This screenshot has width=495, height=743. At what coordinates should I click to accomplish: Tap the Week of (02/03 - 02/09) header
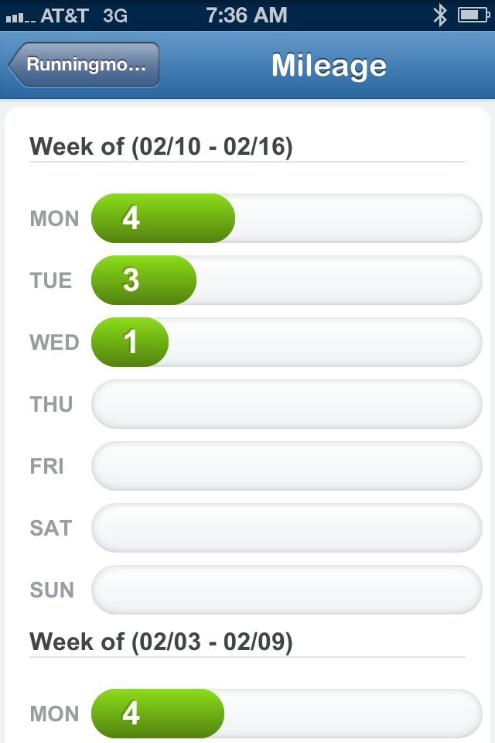point(161,642)
